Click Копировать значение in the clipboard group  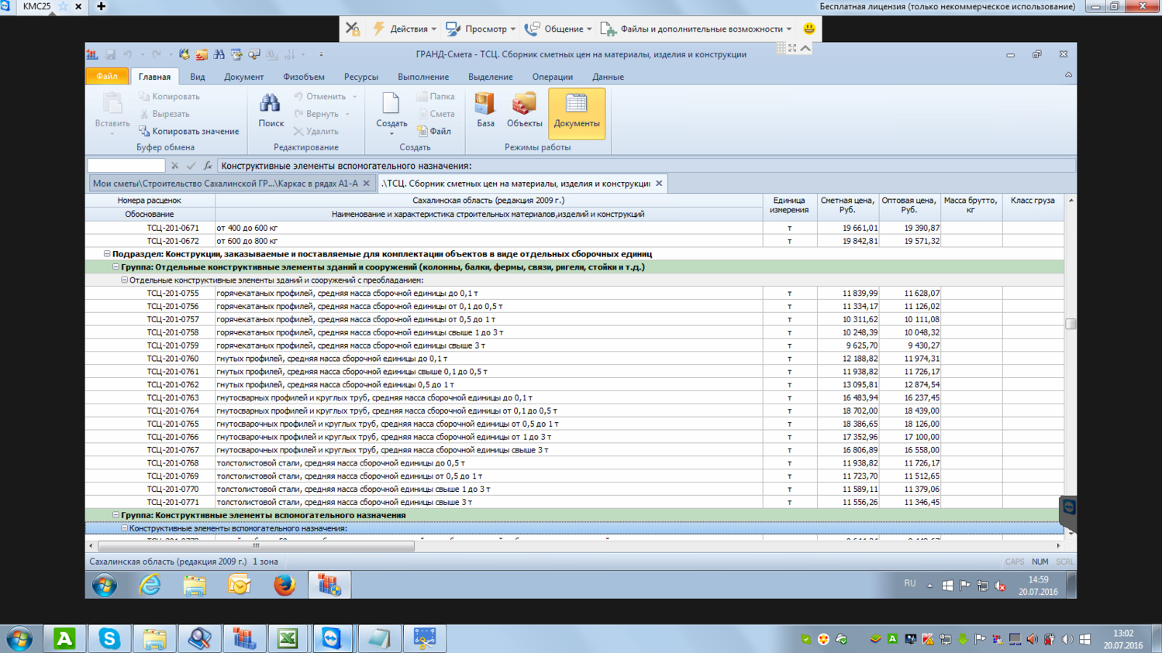(188, 132)
